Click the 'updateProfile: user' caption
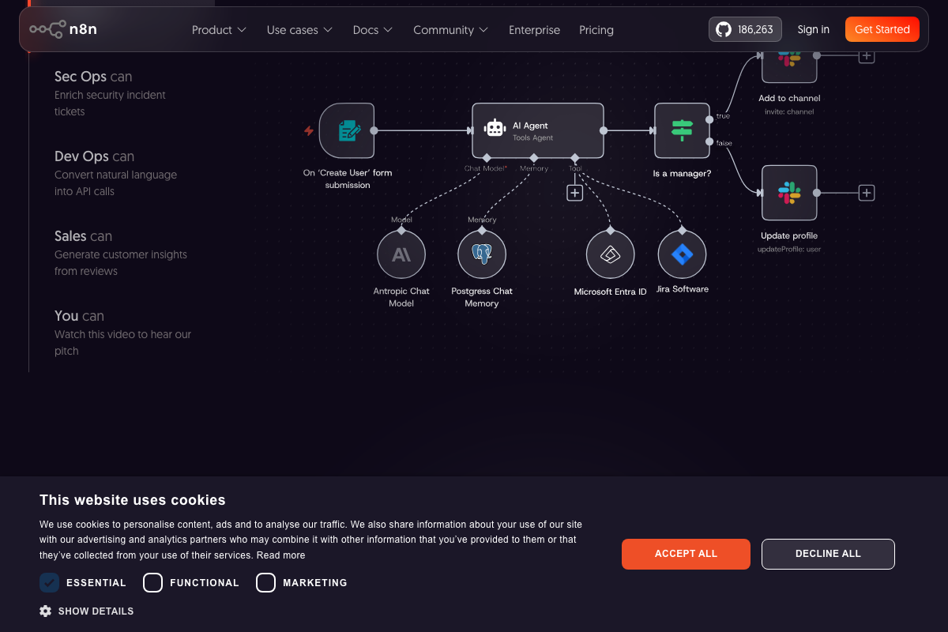948x632 pixels. [x=789, y=250]
